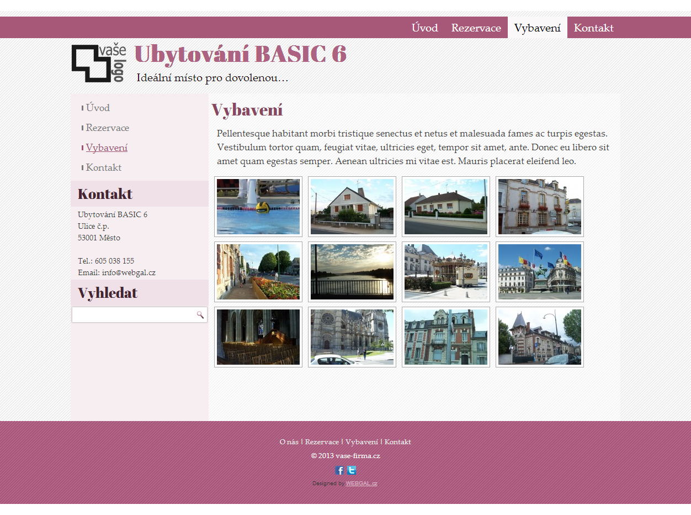
Task: Click the 'Pellentesque habitant morbi' intro paragraph
Action: (x=413, y=148)
